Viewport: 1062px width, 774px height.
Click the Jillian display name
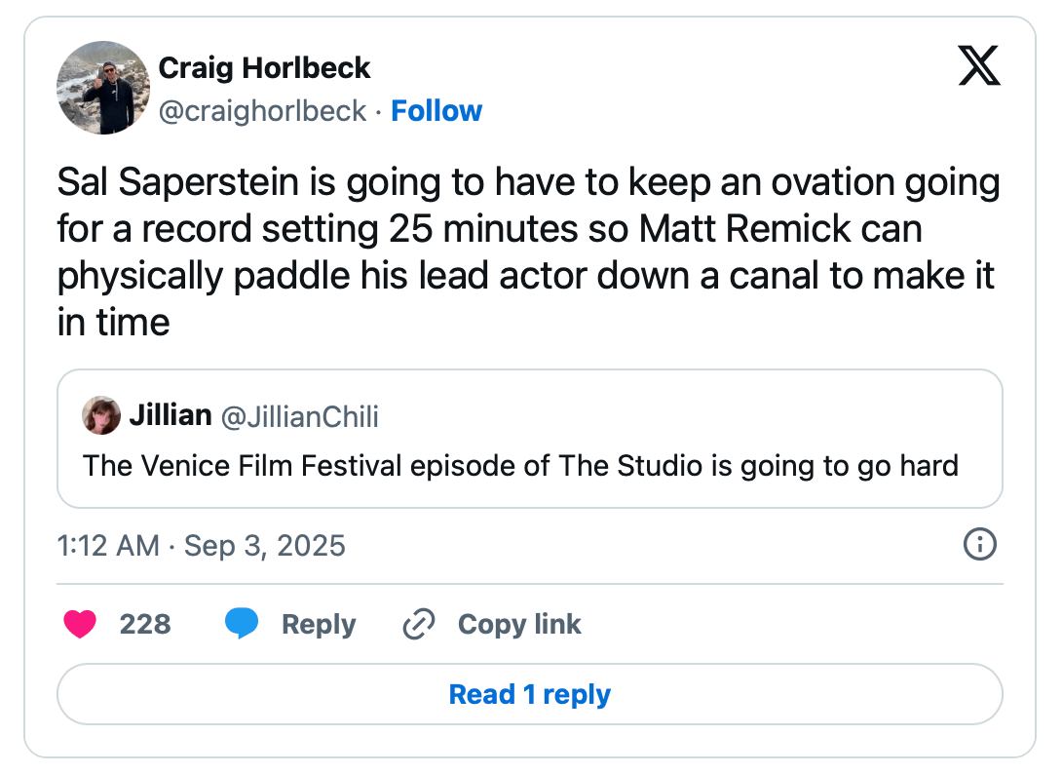[x=171, y=415]
